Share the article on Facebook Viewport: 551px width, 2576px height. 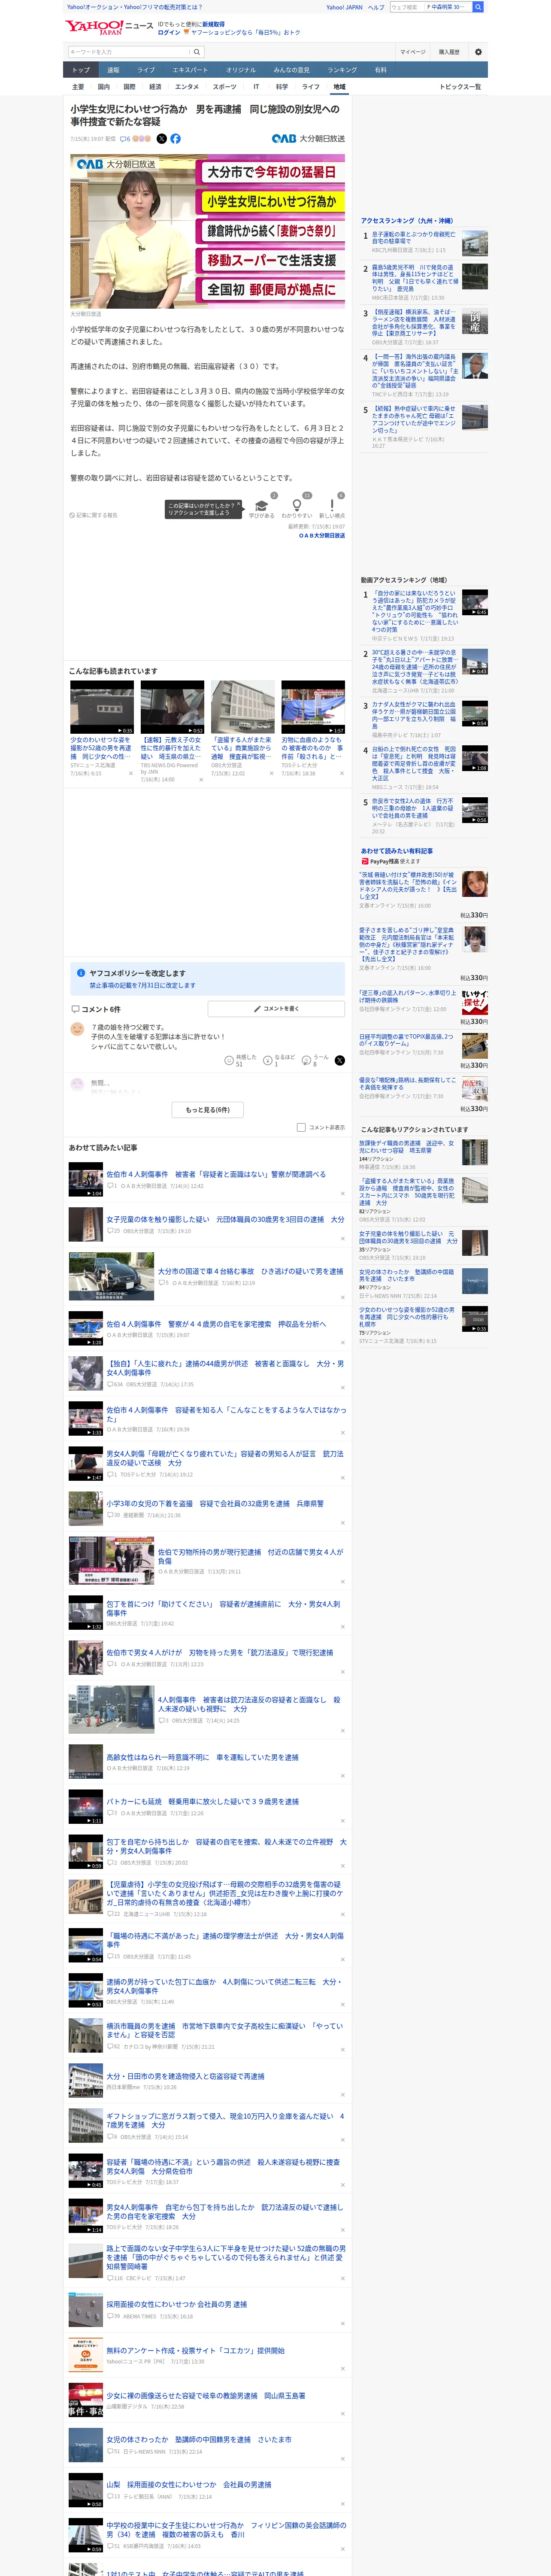[x=176, y=139]
